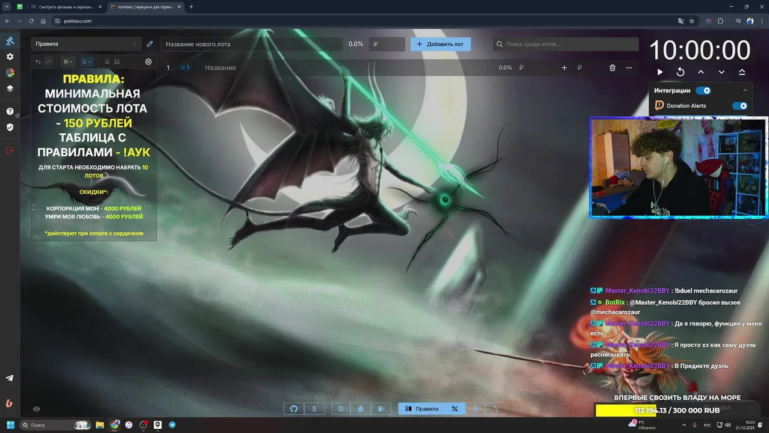Open the Windows Start menu
Viewport: 769px width, 433px height.
pyautogui.click(x=10, y=425)
